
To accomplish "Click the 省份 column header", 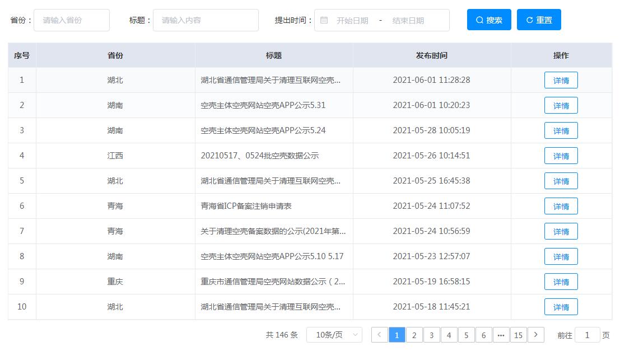I will click(x=115, y=56).
